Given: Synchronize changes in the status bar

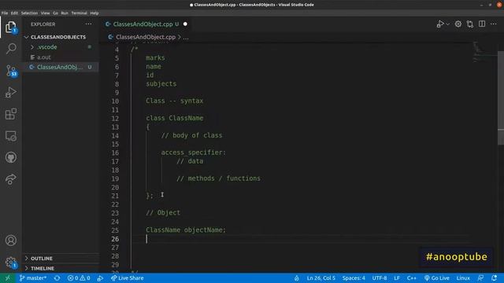Looking at the screenshot, I should [57, 278].
